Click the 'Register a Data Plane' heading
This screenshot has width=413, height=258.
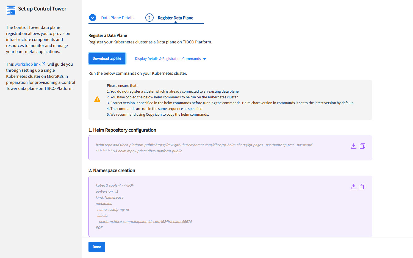[x=108, y=35]
